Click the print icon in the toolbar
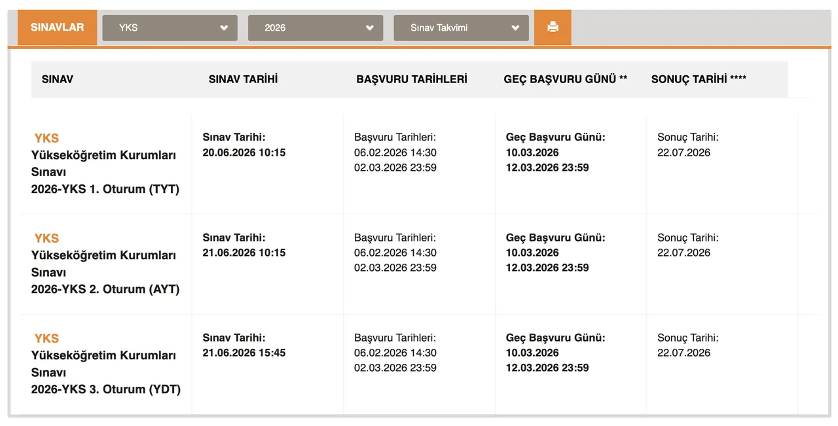This screenshot has width=838, height=426. [553, 27]
